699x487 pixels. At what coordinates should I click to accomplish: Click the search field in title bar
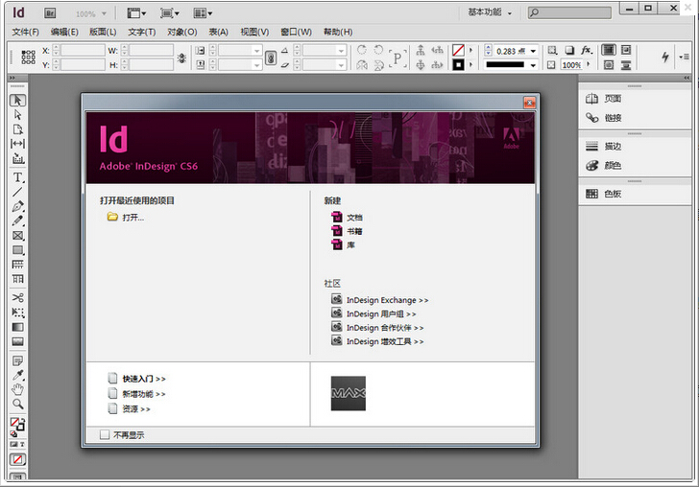[x=569, y=12]
